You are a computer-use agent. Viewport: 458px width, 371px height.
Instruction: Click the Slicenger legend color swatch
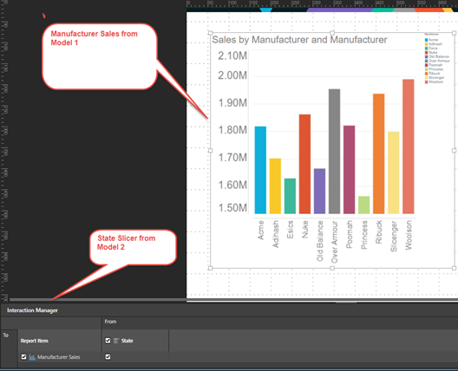[427, 78]
